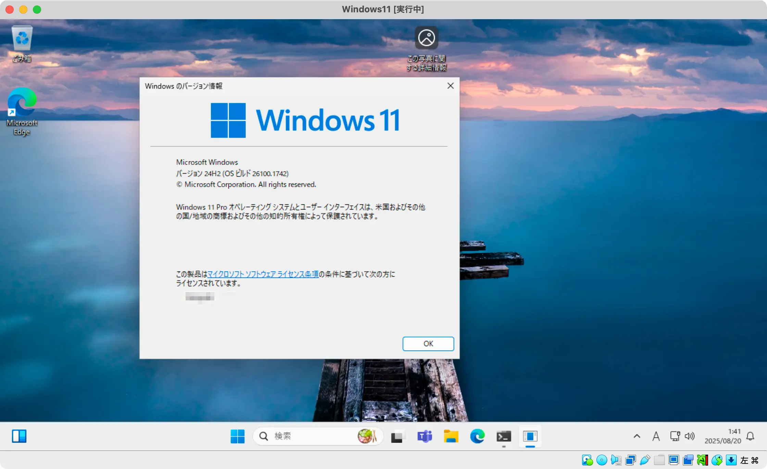The width and height of the screenshot is (767, 469).
Task: Click the VirtualBox display settings icon
Action: 674,460
